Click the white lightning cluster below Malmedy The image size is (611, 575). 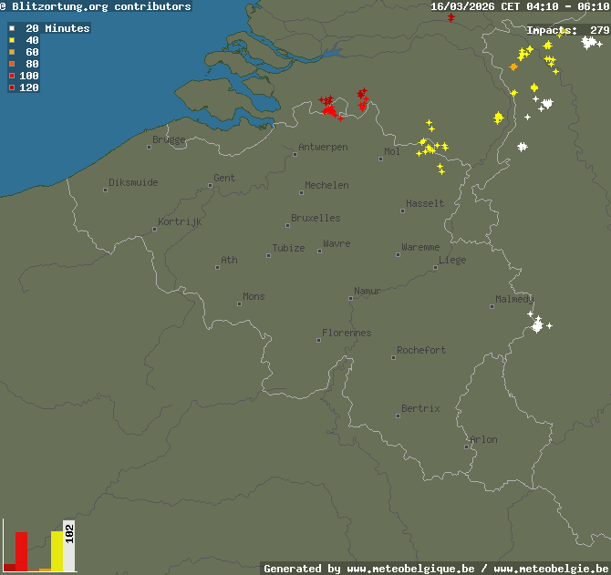coord(538,324)
